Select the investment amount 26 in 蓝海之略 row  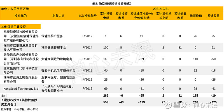[x=106, y=80]
